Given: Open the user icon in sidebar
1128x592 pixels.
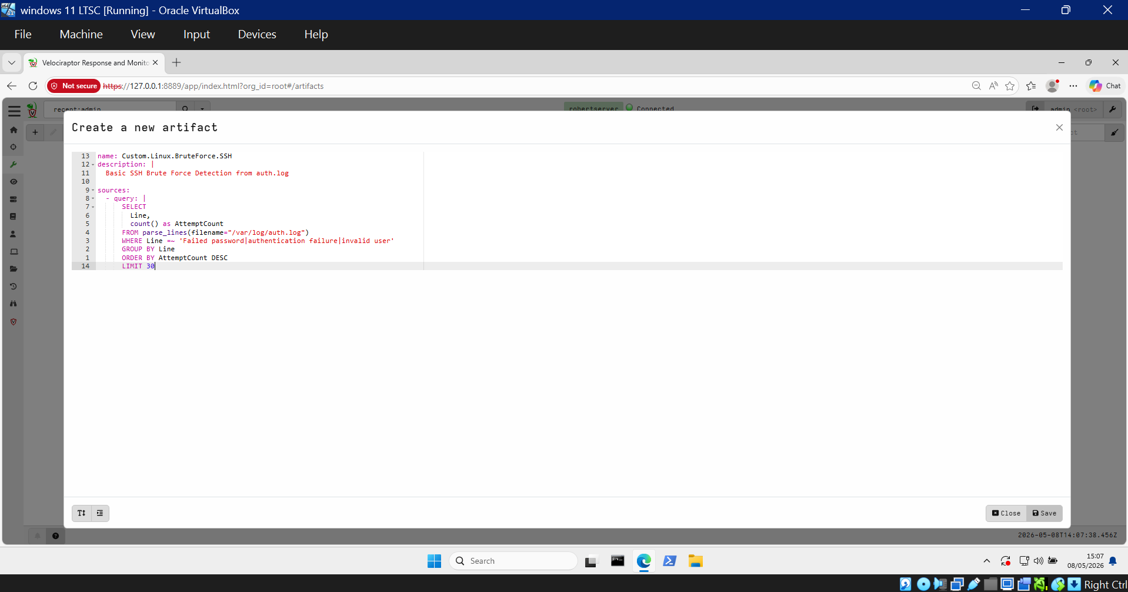Looking at the screenshot, I should click(x=14, y=234).
